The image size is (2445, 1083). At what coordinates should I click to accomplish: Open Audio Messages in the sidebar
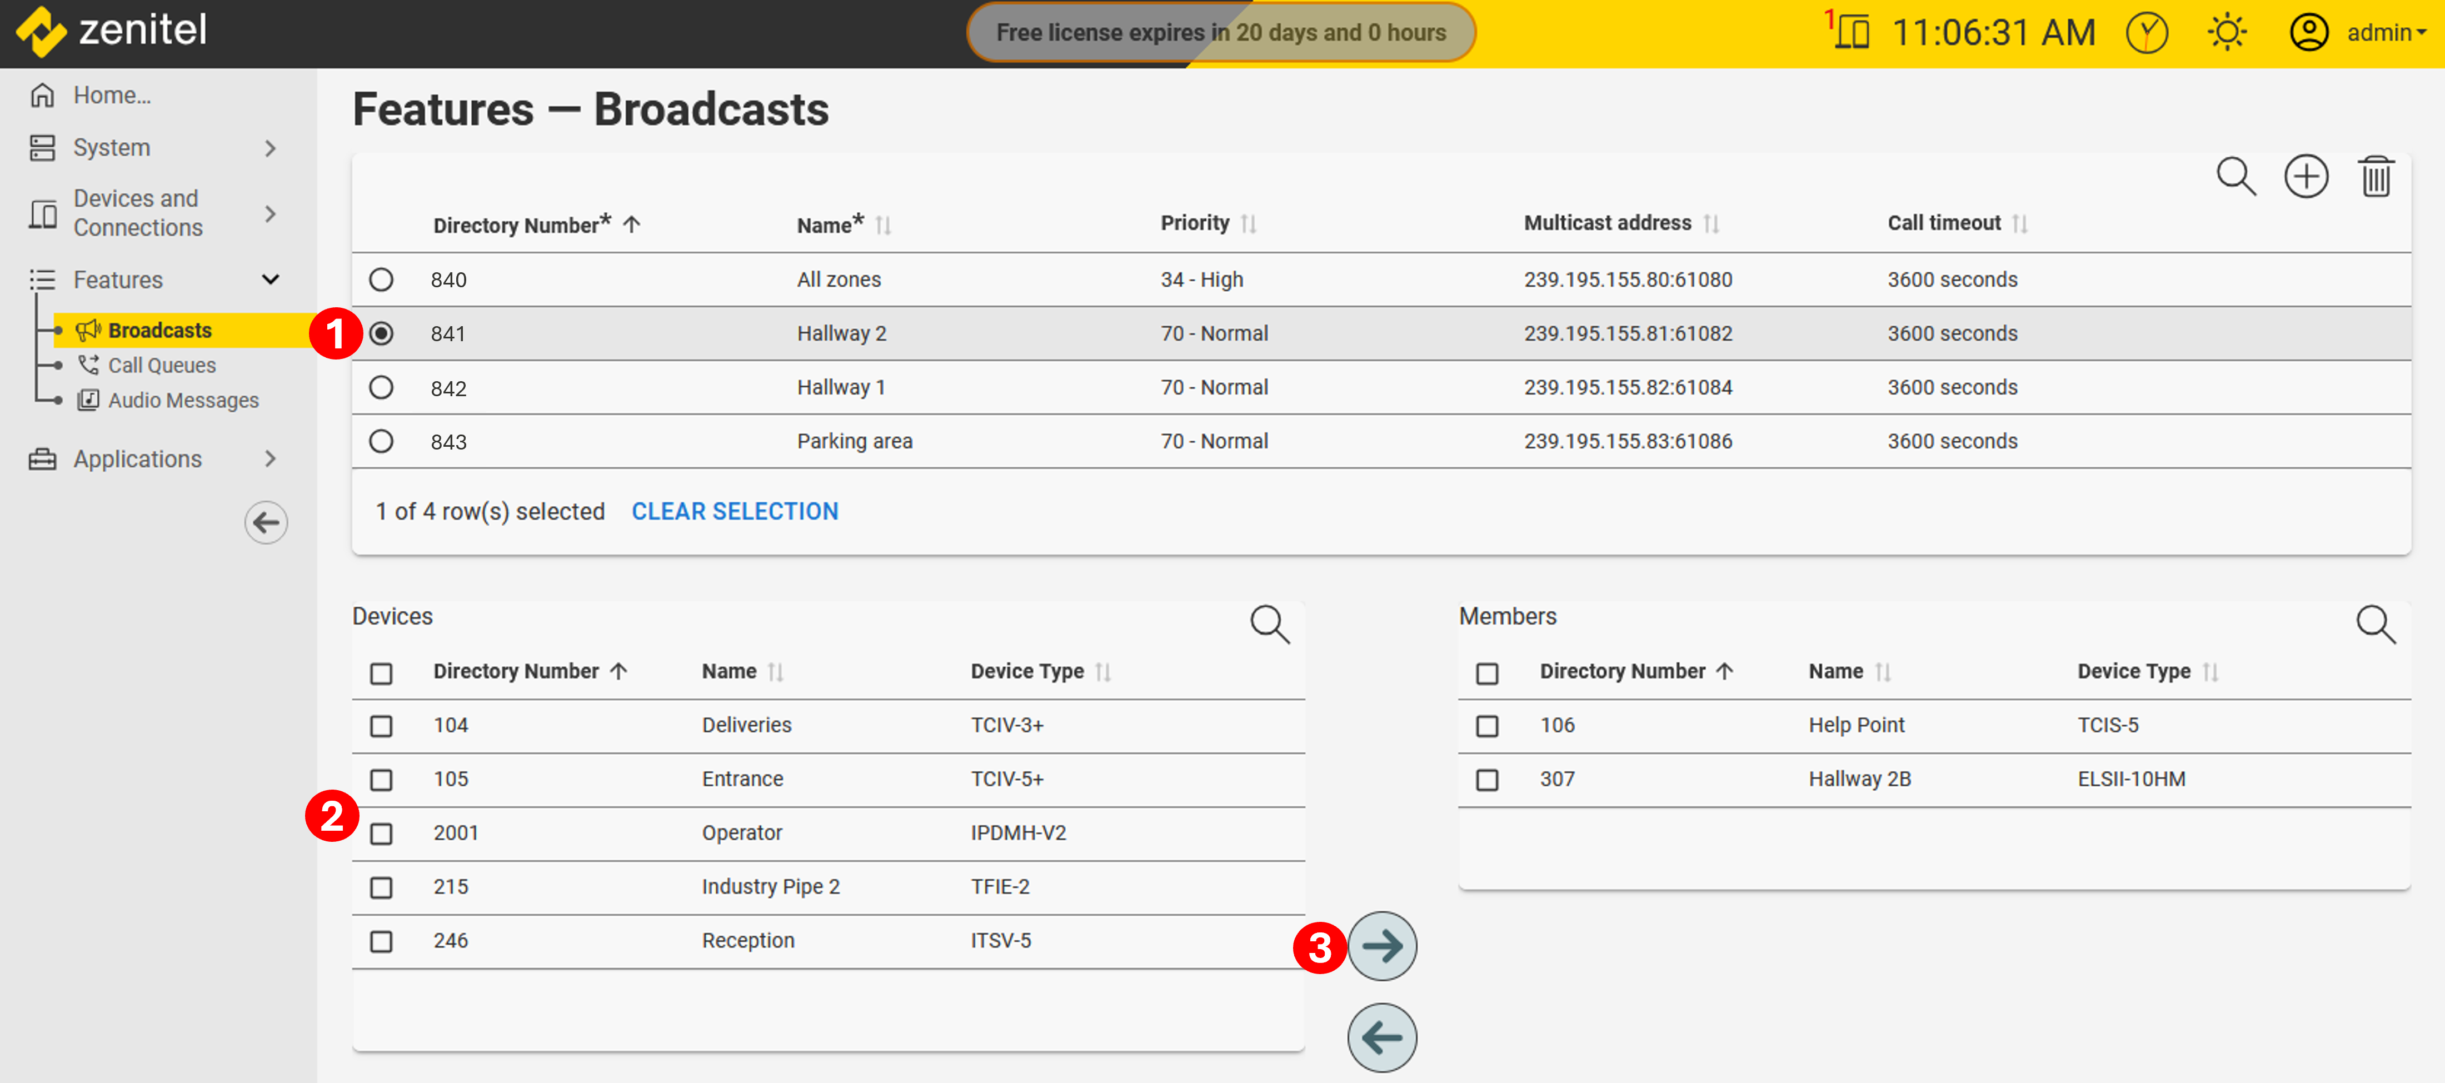182,401
